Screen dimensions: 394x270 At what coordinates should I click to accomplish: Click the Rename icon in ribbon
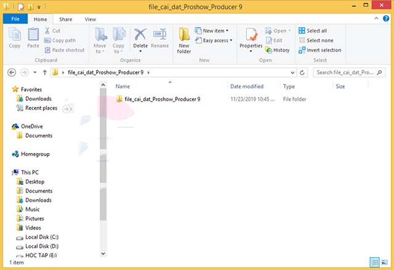(x=160, y=38)
